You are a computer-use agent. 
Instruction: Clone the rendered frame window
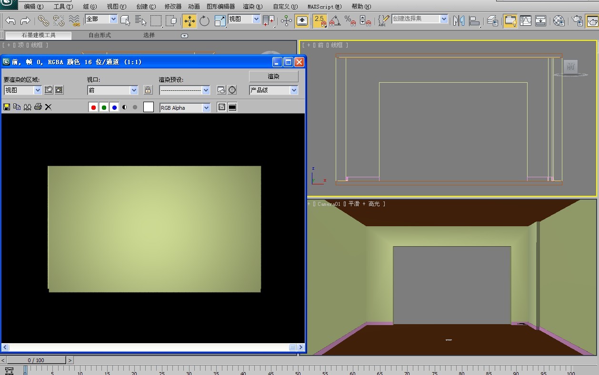click(28, 107)
